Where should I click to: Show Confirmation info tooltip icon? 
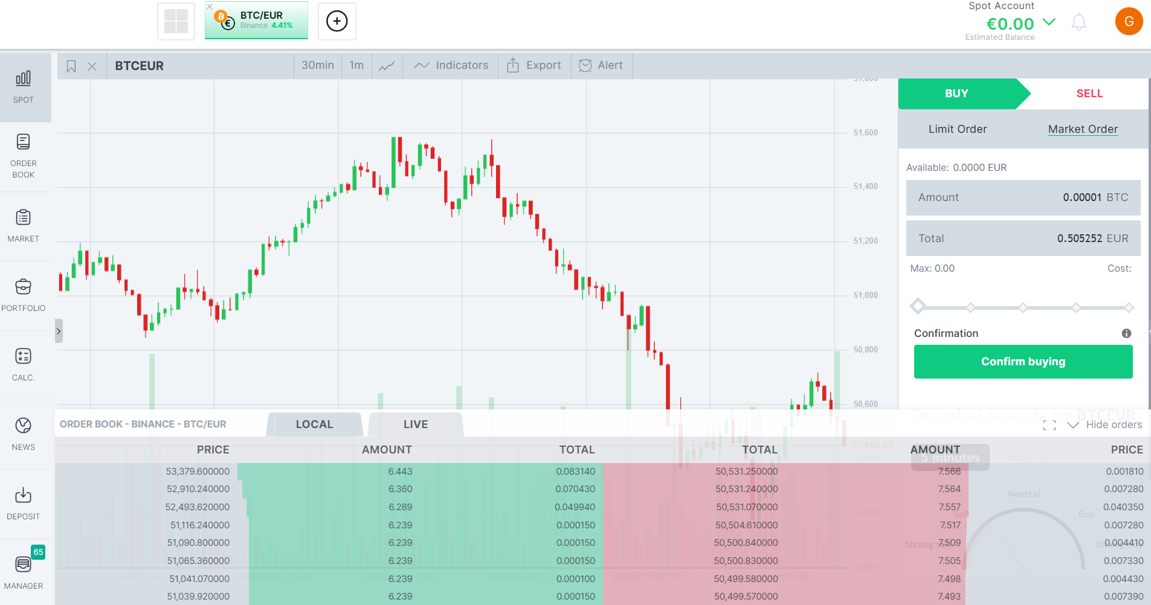[1126, 333]
